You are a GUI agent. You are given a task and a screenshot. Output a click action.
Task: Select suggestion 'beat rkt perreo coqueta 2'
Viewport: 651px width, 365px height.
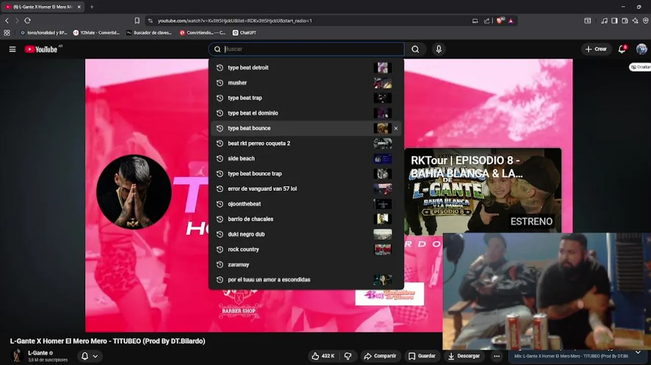pos(306,143)
